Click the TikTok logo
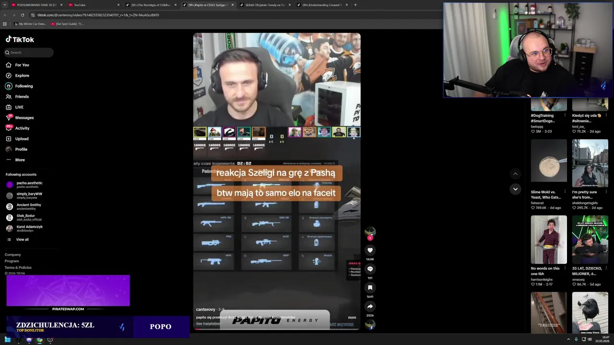Screen dimensions: 614x345 pyautogui.click(x=20, y=40)
